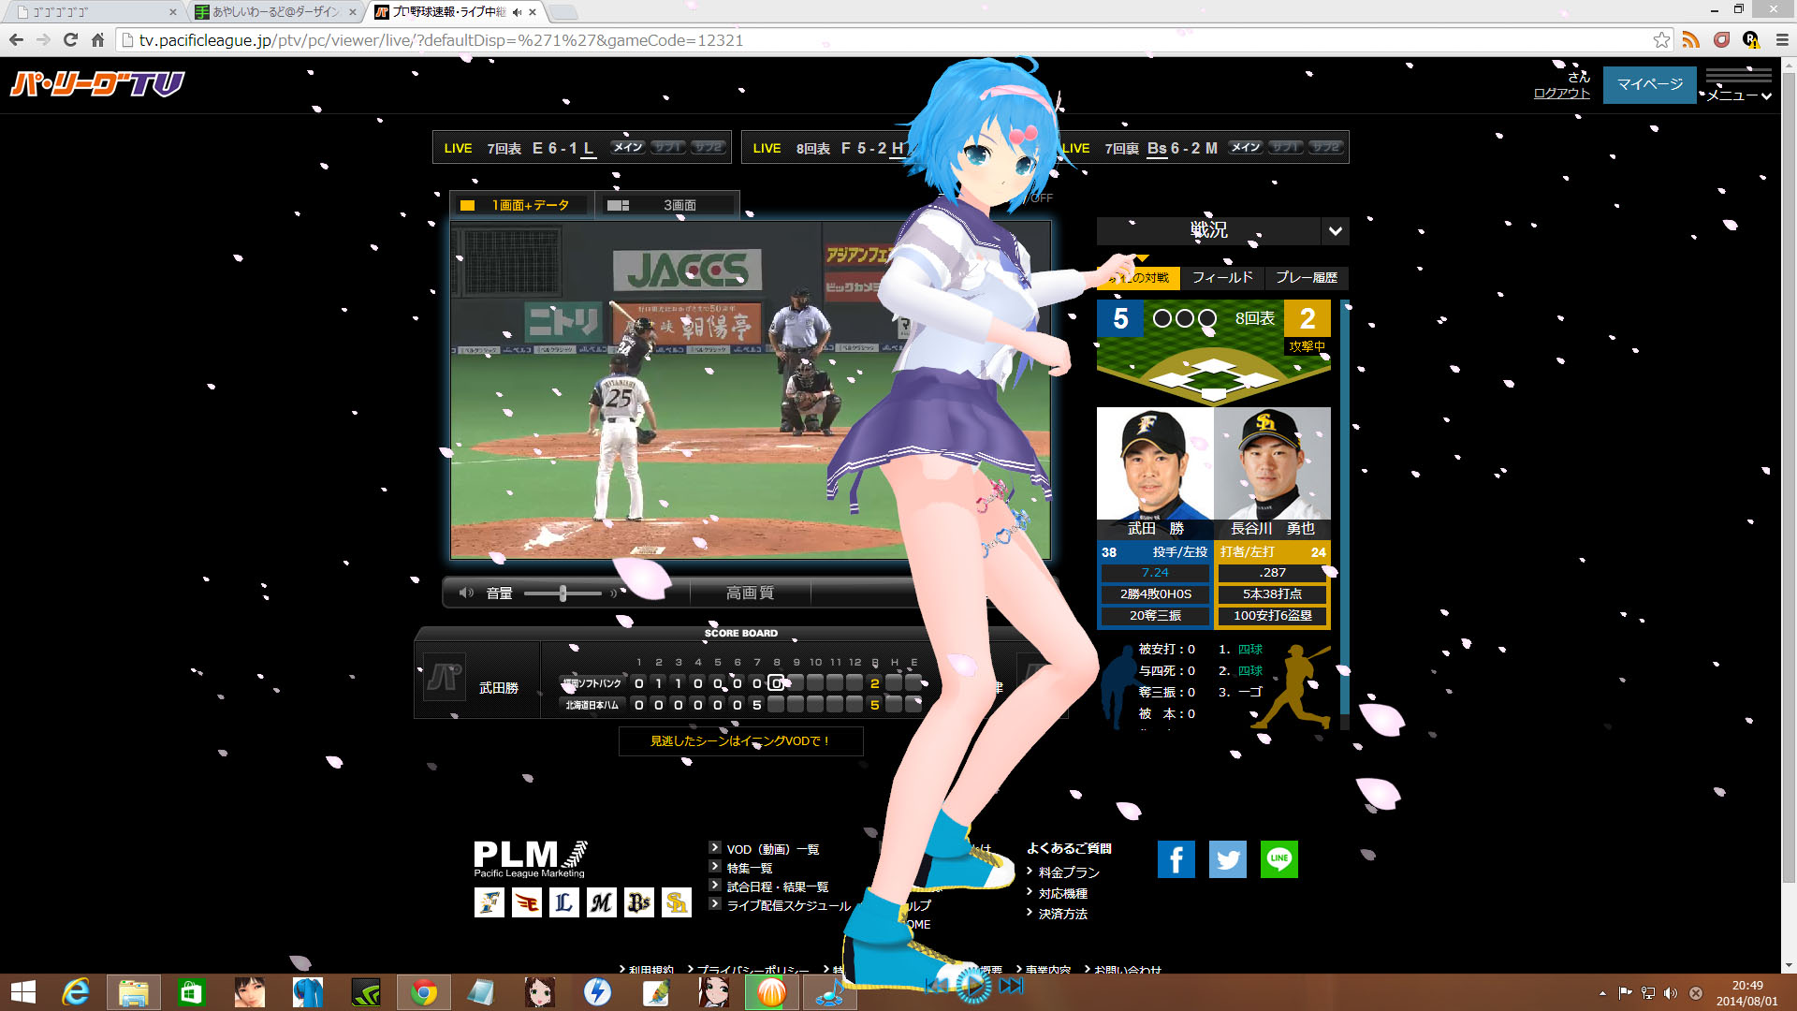Screen dimensions: 1797x1011
Task: Play the media control in taskbar
Action: coord(973,986)
